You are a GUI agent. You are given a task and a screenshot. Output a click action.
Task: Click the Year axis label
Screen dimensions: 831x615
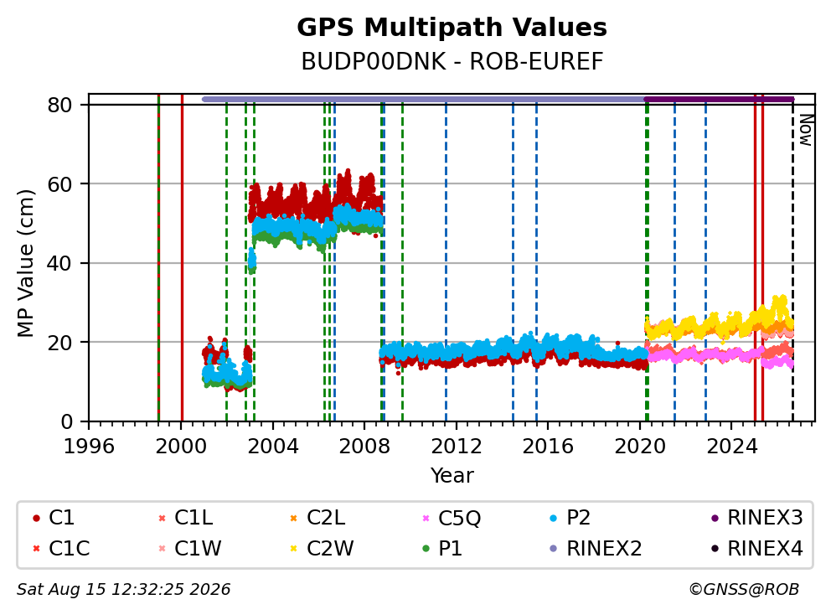coord(452,475)
